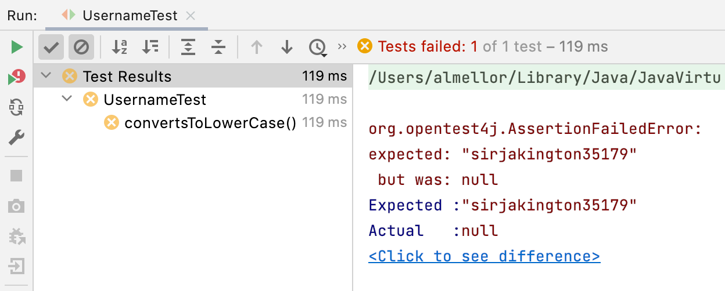Rerun failed tests icon

click(17, 77)
